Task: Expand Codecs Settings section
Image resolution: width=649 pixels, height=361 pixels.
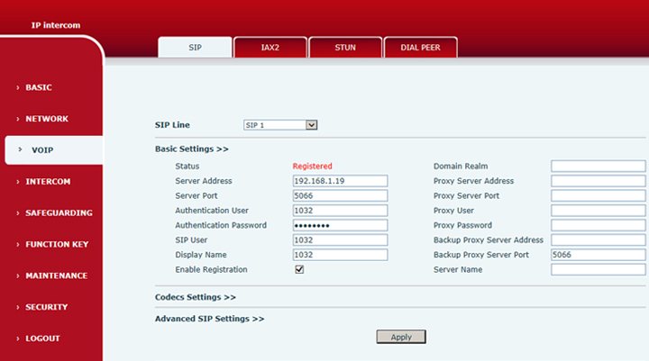Action: tap(195, 296)
